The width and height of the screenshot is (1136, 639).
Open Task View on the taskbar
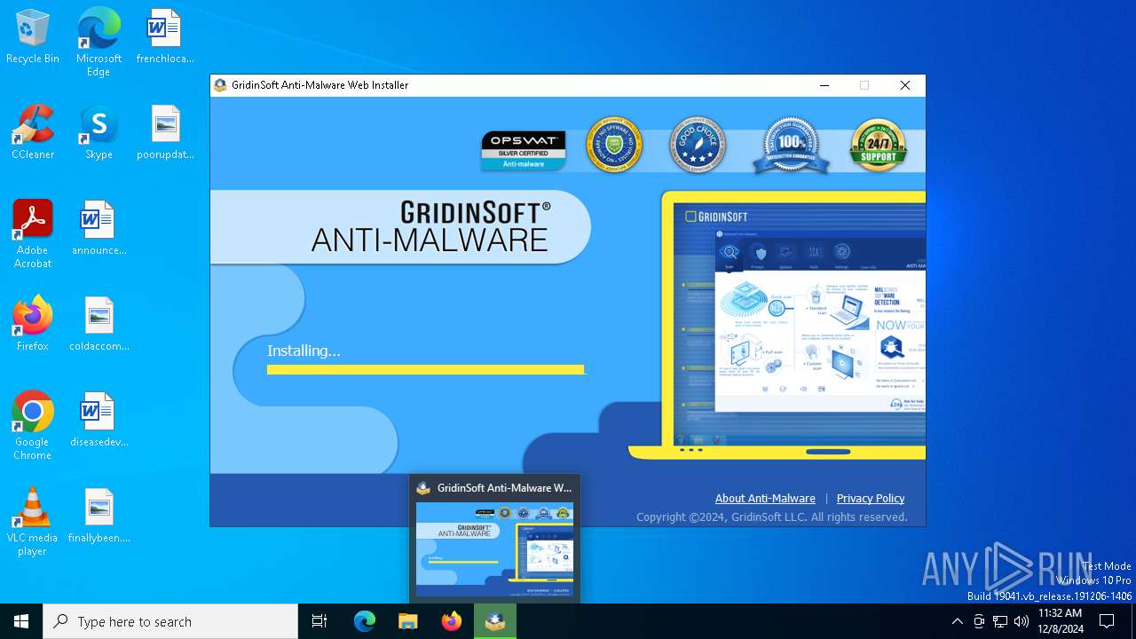click(x=319, y=621)
